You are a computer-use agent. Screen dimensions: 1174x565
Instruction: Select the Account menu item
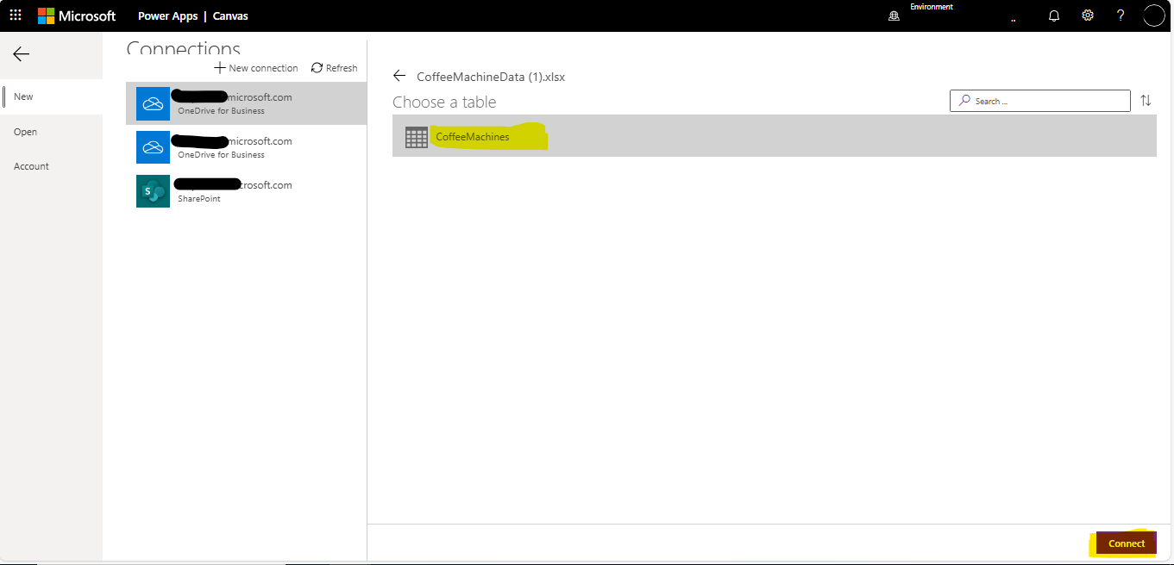click(x=52, y=166)
